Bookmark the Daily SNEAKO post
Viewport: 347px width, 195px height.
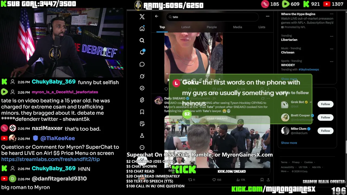262,180
